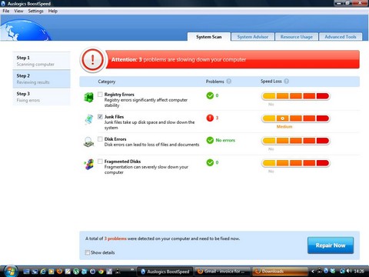The width and height of the screenshot is (369, 277).
Task: Open Windows Media Player quick launch icon
Action: [52, 272]
